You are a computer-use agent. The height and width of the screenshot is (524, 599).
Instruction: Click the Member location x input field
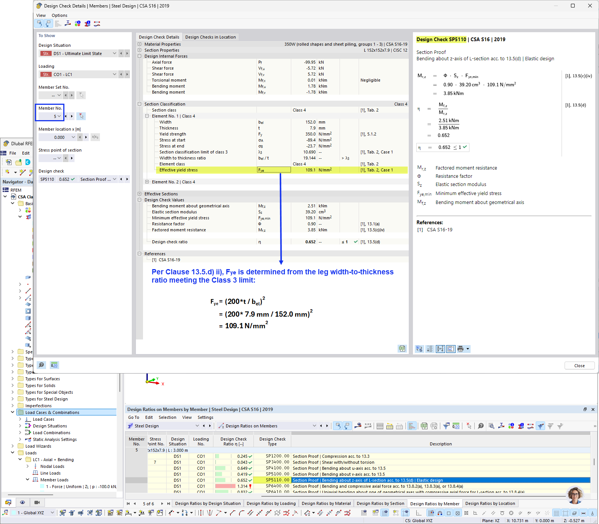coord(60,137)
